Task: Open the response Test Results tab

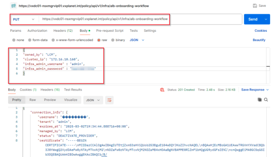Action: [73, 90]
